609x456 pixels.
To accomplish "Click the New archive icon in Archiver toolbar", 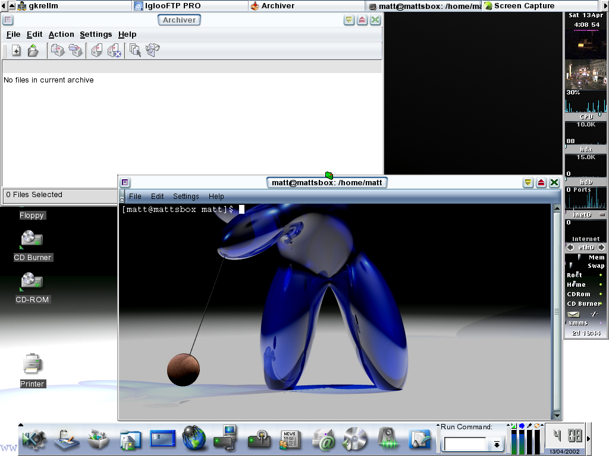I will pos(16,51).
